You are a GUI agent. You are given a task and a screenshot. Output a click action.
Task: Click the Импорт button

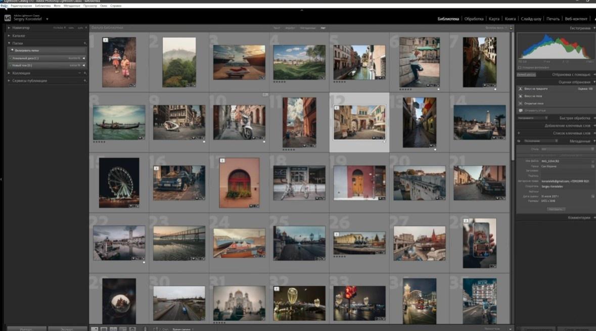[x=26, y=328]
